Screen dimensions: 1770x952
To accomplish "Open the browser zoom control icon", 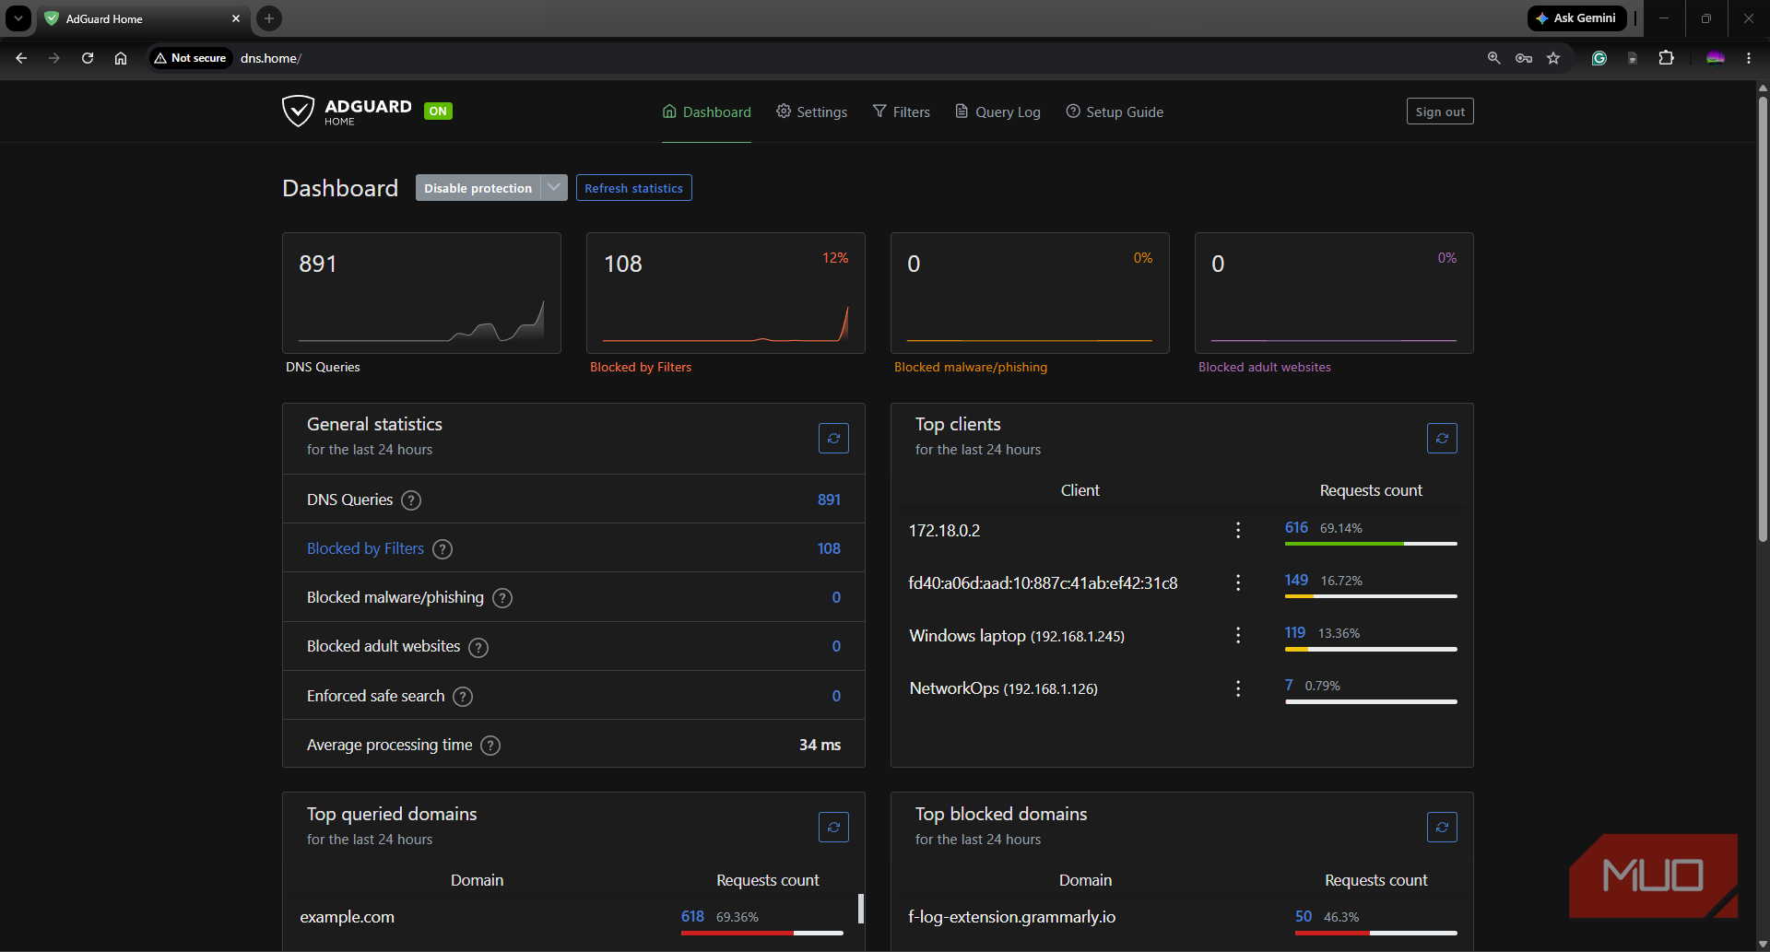I will (1494, 58).
